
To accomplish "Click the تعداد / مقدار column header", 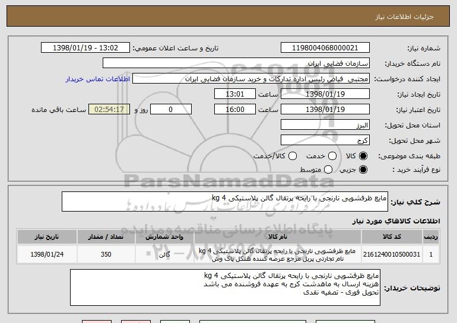I will (x=106, y=237).
